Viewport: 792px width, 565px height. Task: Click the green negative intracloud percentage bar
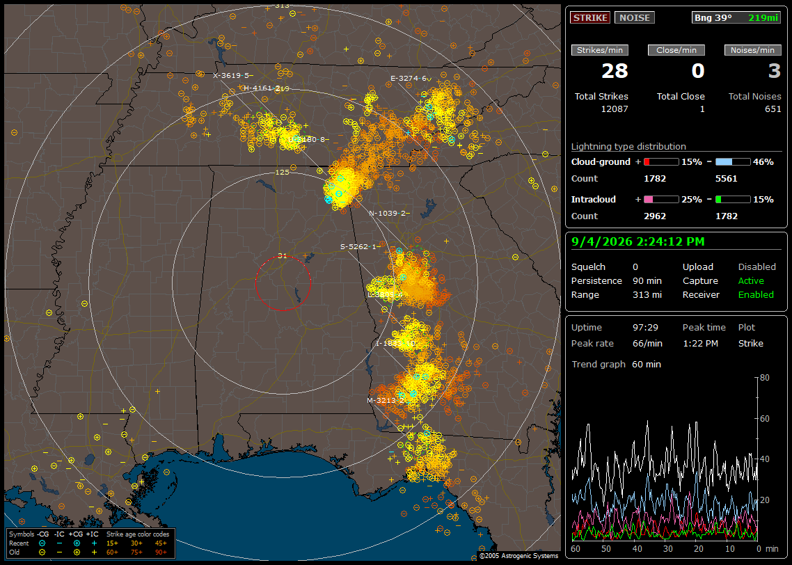(733, 200)
